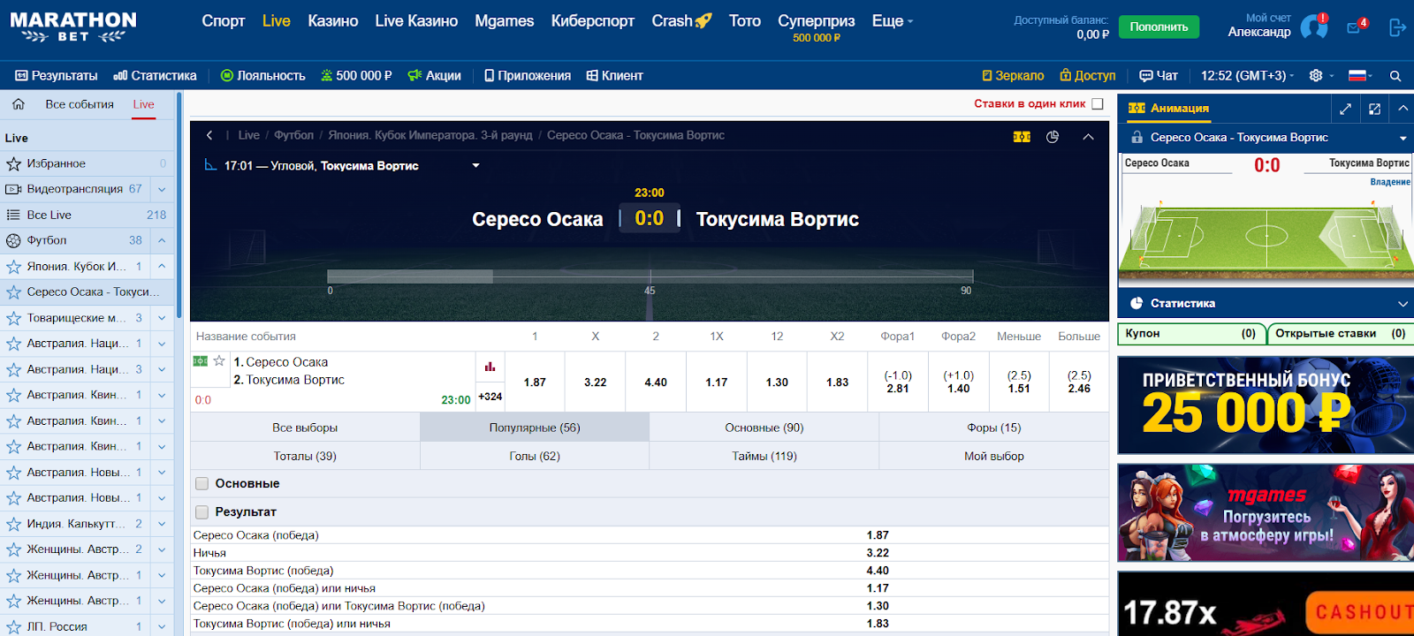Viewport: 1414px width, 636px height.
Task: Enable the one-click bets checkbox
Action: click(x=1098, y=104)
